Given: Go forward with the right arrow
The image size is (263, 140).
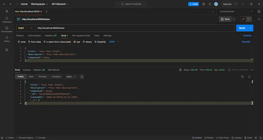Looking at the screenshot, I should click(17, 4).
